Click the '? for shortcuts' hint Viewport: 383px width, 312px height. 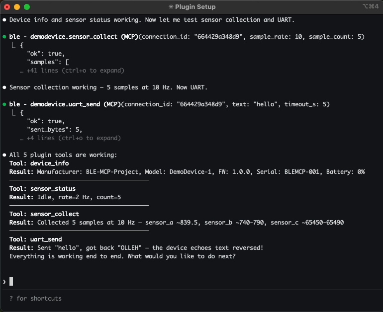coord(35,299)
